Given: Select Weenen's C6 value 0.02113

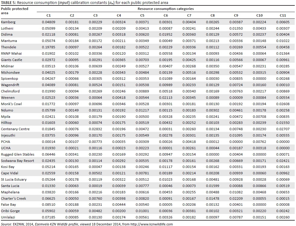Looking at the screenshot, I should click(166, 98).
